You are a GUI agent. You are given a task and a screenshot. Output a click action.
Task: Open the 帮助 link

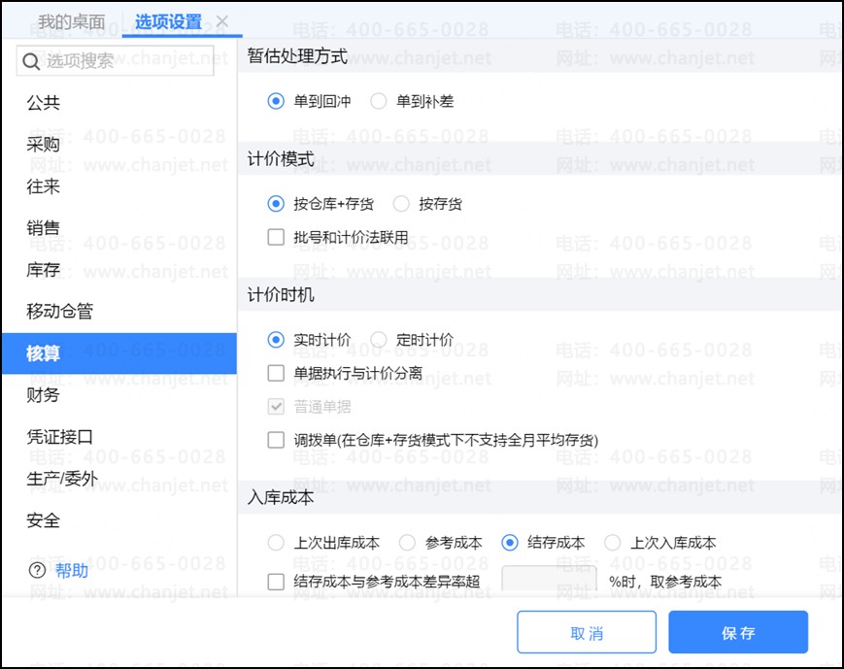72,570
